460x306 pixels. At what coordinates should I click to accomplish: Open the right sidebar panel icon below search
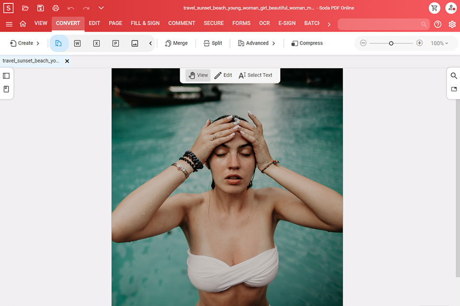click(x=454, y=89)
